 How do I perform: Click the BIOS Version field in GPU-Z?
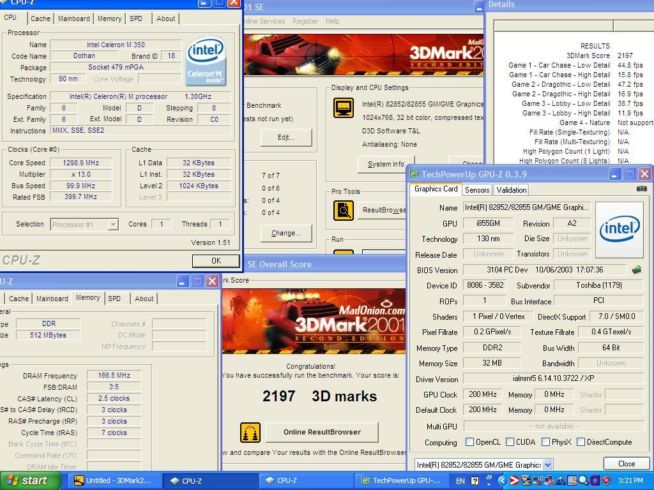click(x=545, y=270)
